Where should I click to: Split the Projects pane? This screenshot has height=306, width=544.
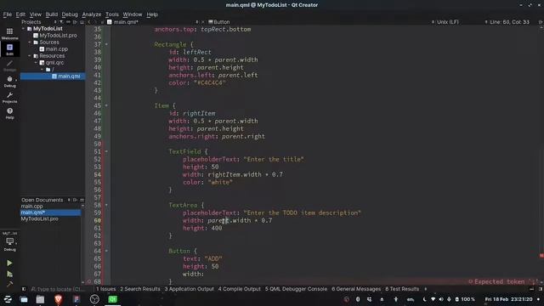(x=75, y=22)
